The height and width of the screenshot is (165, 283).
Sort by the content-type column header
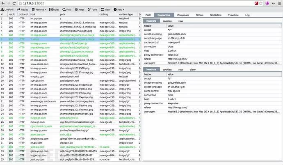(128, 14)
